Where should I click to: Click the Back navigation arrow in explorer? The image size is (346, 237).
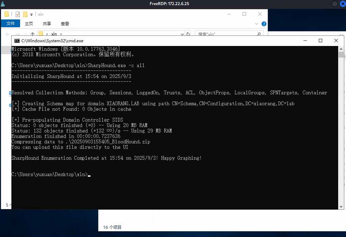click(x=7, y=34)
